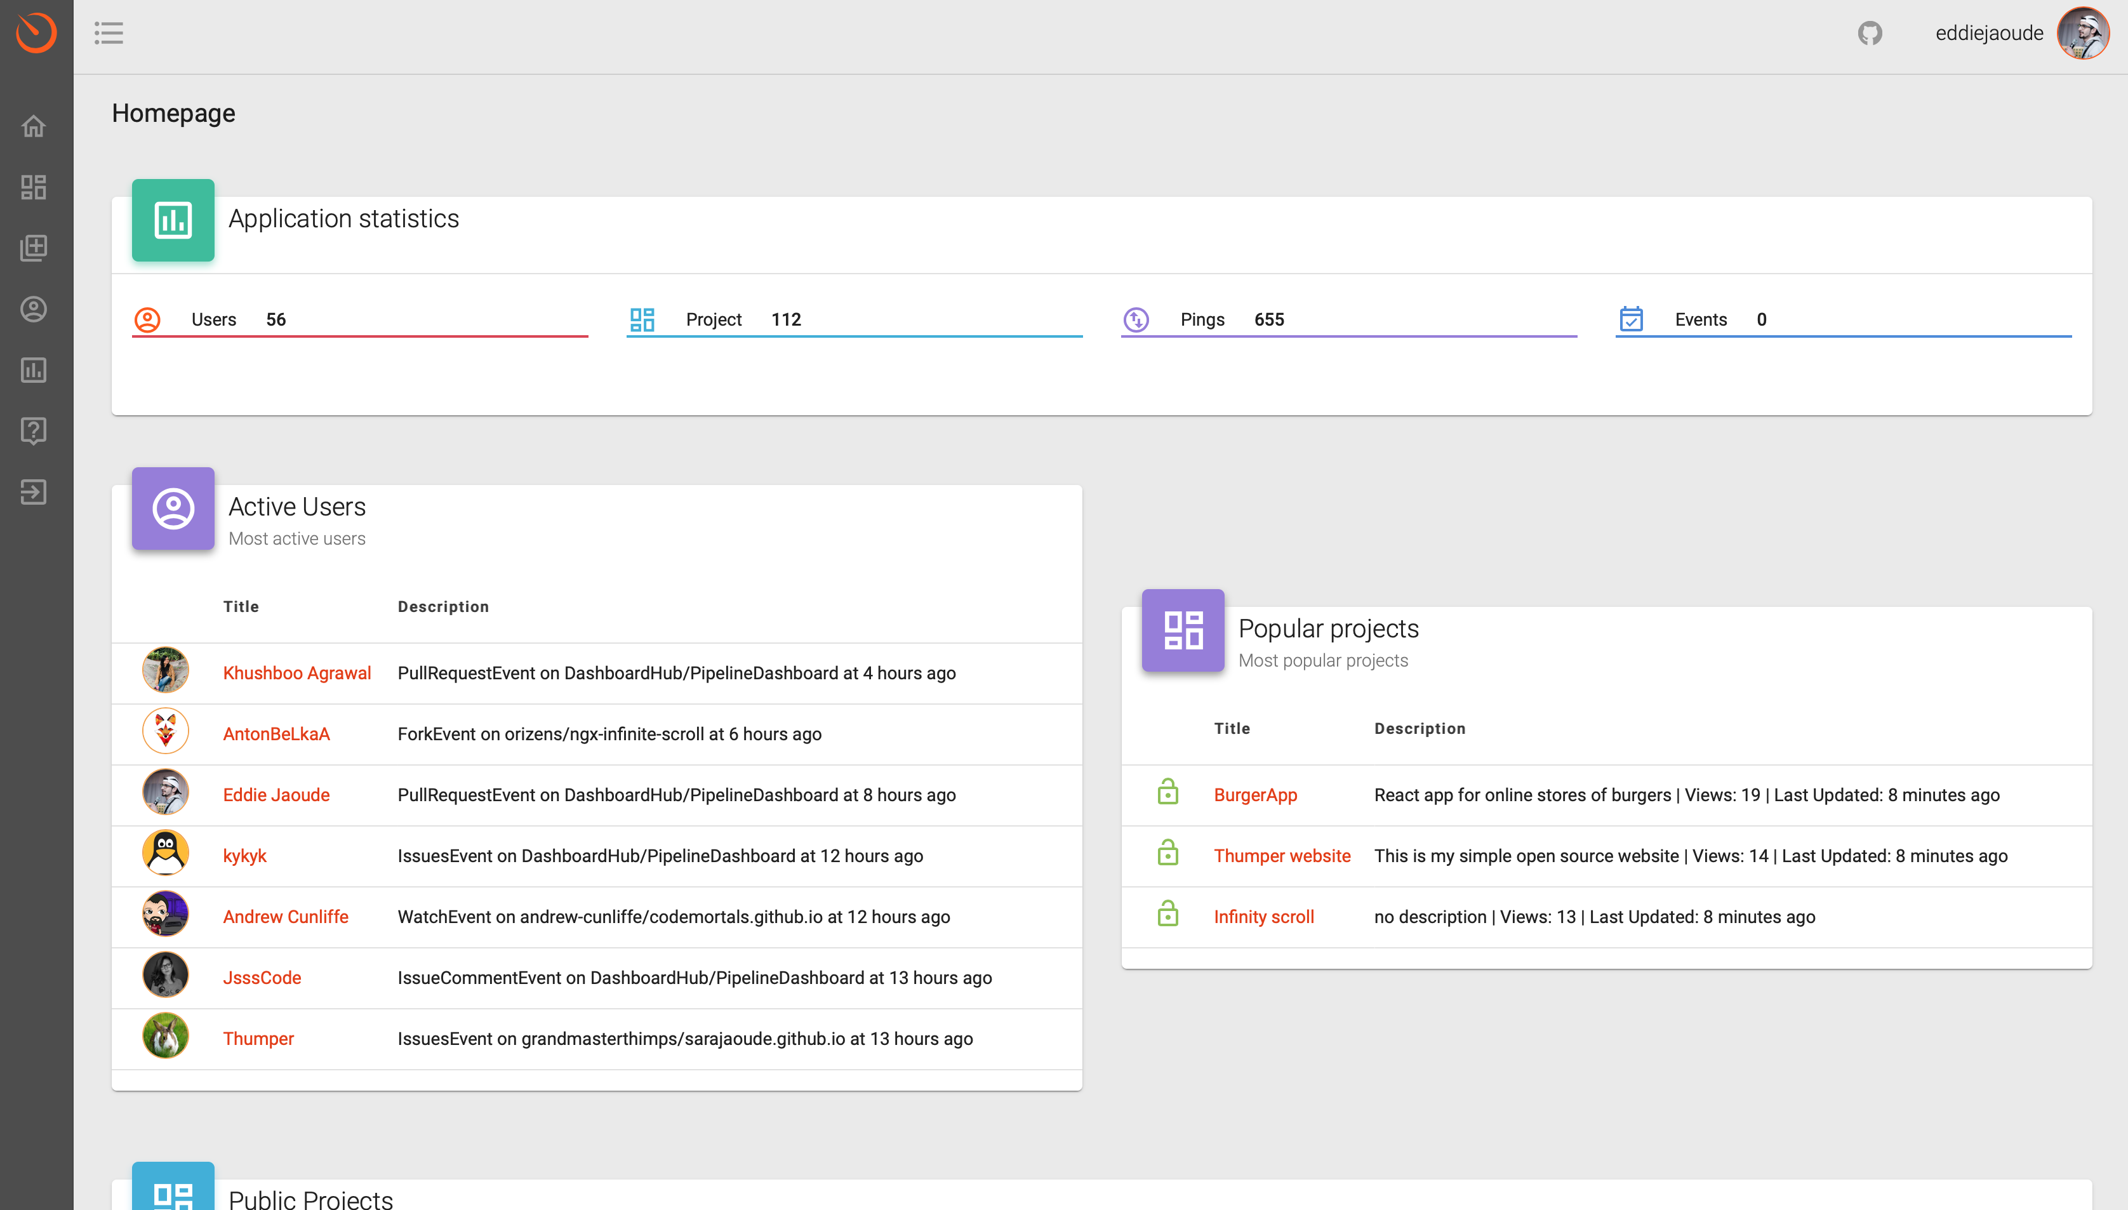The height and width of the screenshot is (1210, 2128).
Task: Select the Statistics bar-chart icon in sidebar
Action: 33,371
